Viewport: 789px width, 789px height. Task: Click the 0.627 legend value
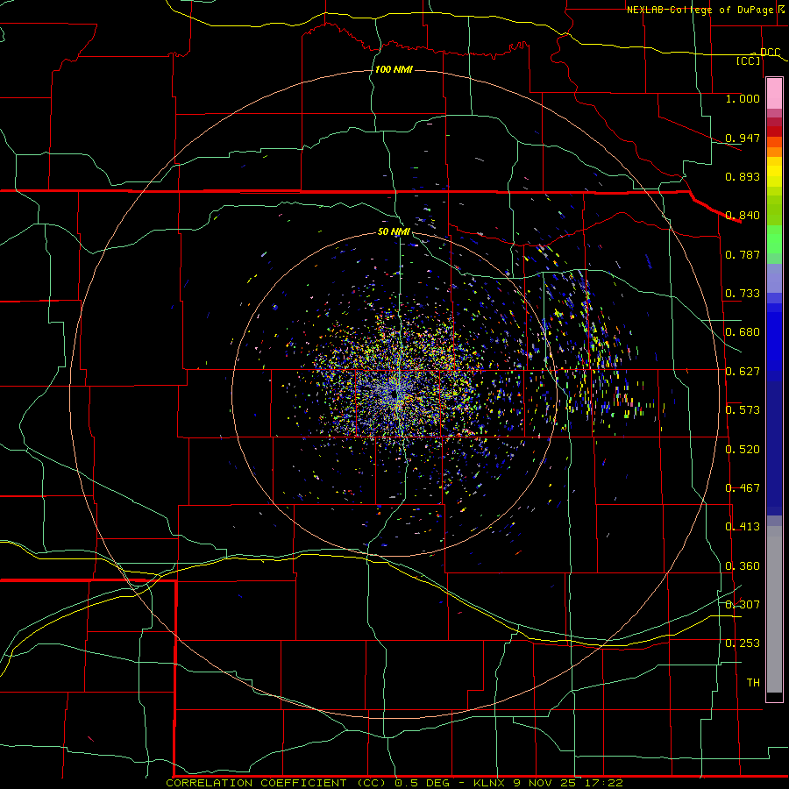pos(743,372)
